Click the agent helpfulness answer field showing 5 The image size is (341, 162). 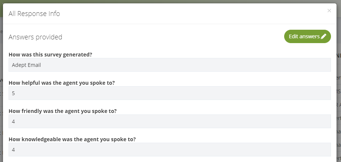[x=170, y=93]
